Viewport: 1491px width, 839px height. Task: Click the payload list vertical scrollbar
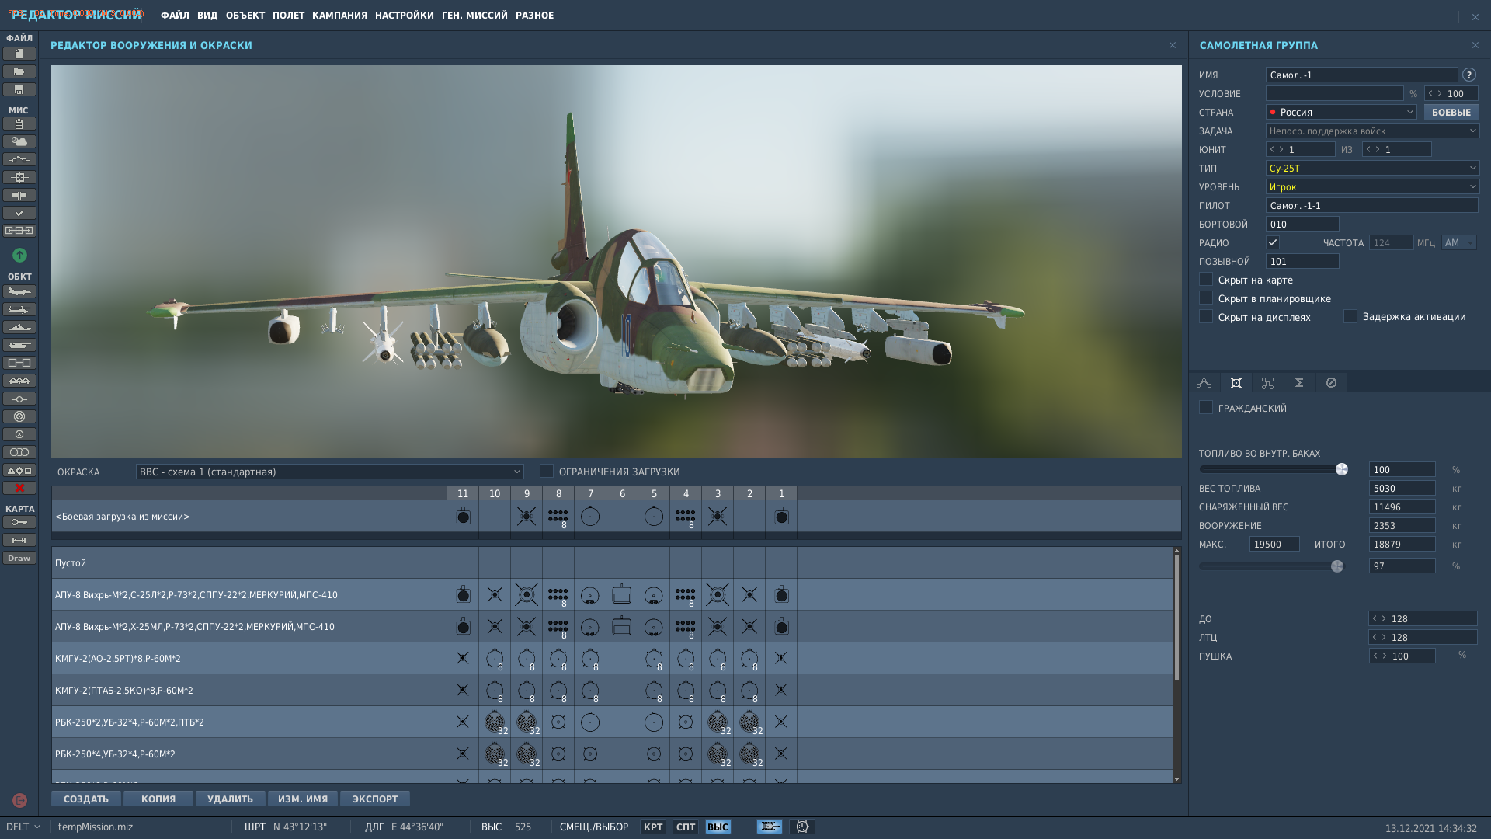click(x=1176, y=618)
